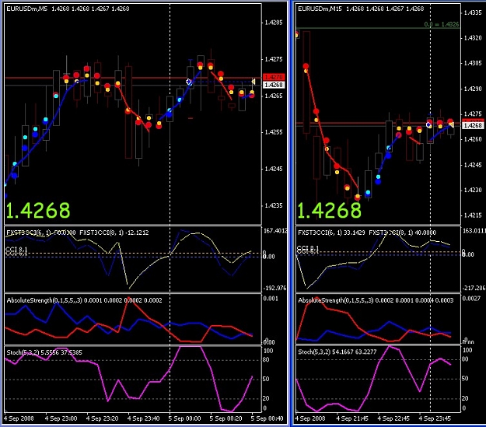Click 1.4275 on the M5 price axis
This screenshot has width=486, height=427.
point(274,59)
